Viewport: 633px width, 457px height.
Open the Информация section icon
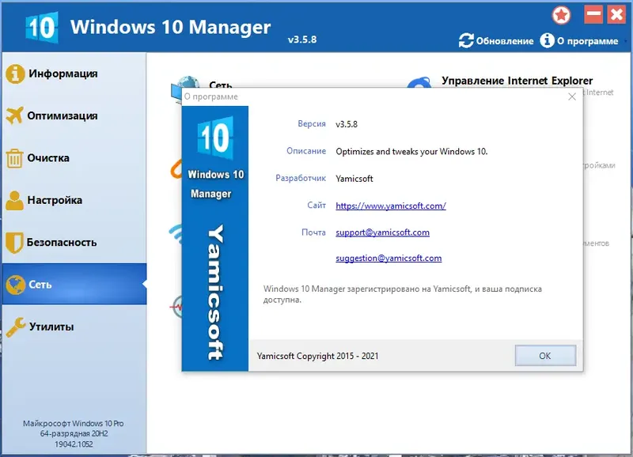[17, 73]
